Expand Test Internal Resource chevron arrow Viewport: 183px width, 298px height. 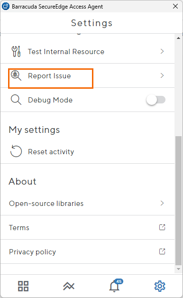(x=162, y=51)
